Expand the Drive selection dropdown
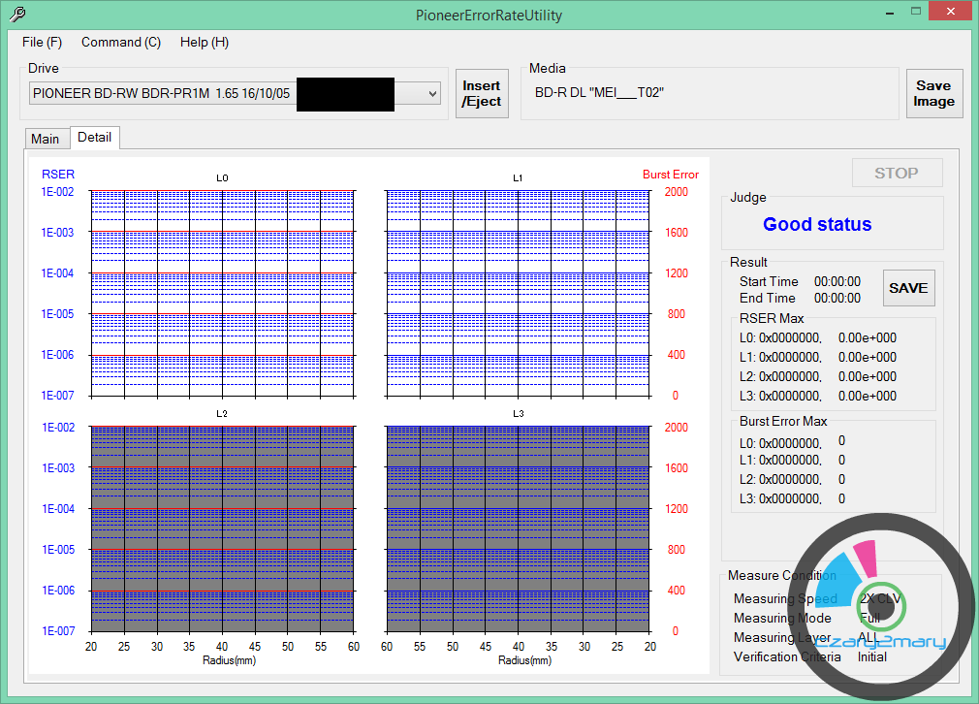 432,93
